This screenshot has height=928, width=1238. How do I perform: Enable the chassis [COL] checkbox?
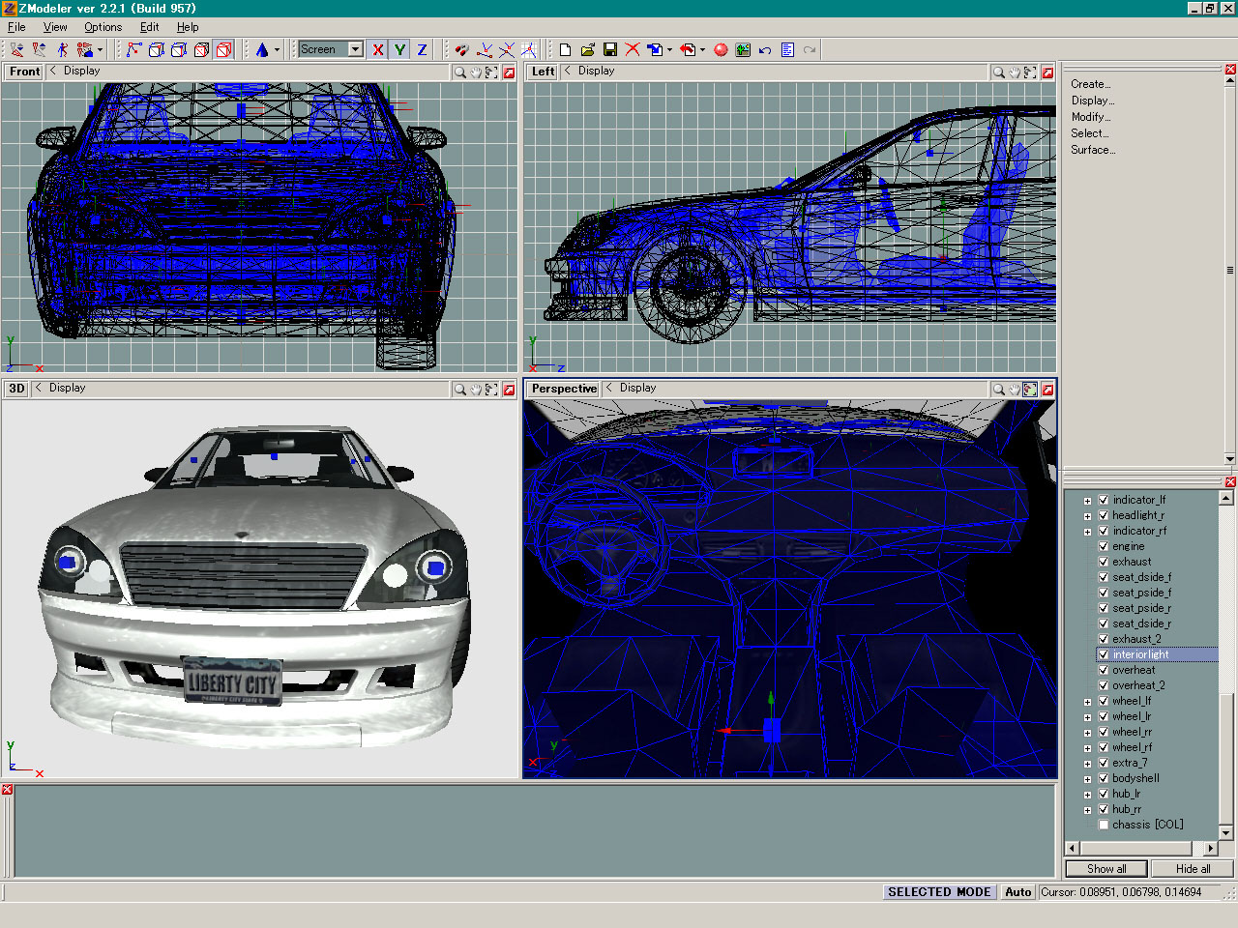1104,825
